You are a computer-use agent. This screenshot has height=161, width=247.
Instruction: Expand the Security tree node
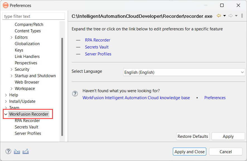(x=11, y=69)
